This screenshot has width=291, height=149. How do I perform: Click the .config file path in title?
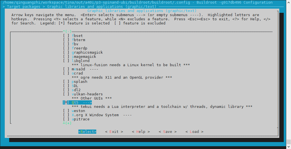96,3
